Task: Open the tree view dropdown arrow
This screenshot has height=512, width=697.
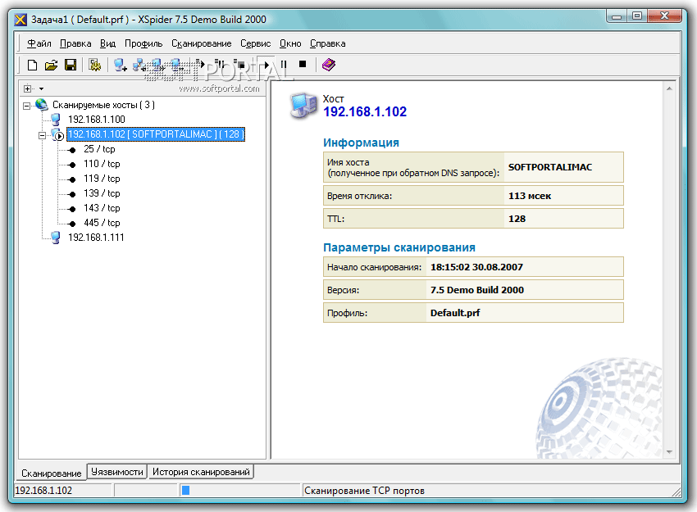Action: point(41,88)
